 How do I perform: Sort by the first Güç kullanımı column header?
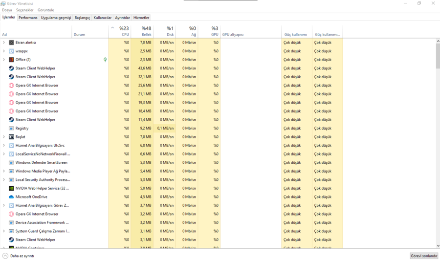[297, 31]
